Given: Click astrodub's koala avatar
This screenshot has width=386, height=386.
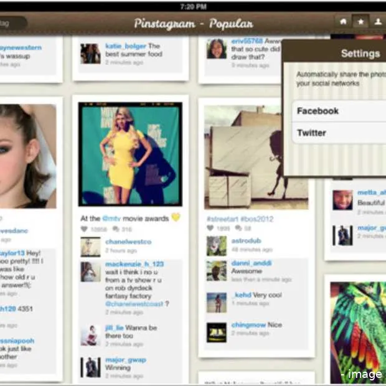Looking at the screenshot, I should point(217,246).
